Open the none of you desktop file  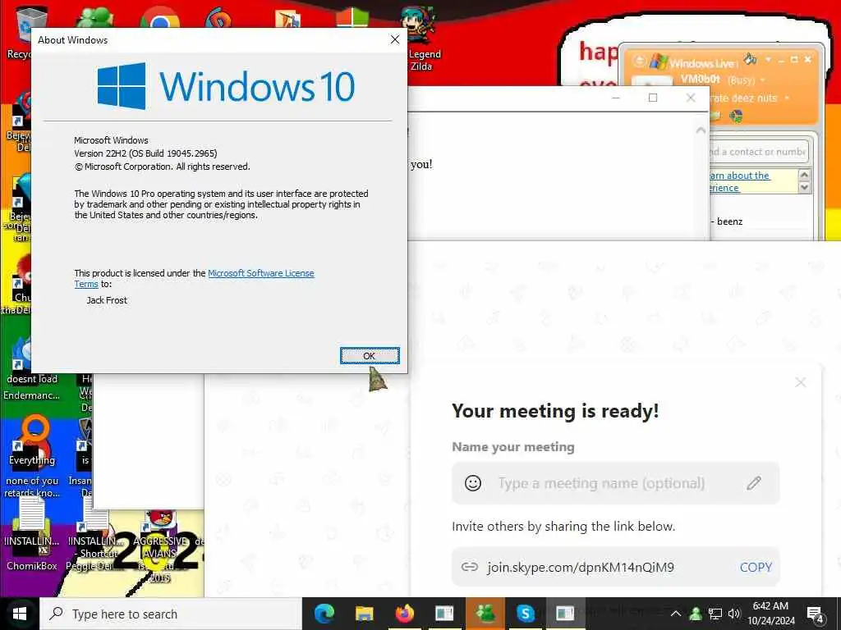pyautogui.click(x=32, y=486)
